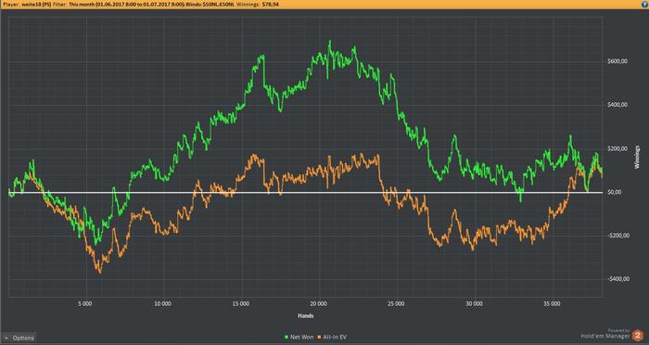
Task: Click the $600,00 y-axis label
Action: click(x=617, y=61)
